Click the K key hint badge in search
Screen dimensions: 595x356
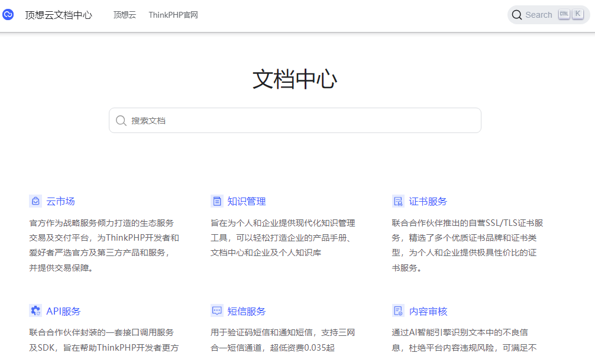[578, 14]
